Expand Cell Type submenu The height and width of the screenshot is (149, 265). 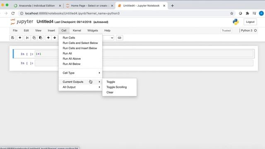click(x=80, y=73)
